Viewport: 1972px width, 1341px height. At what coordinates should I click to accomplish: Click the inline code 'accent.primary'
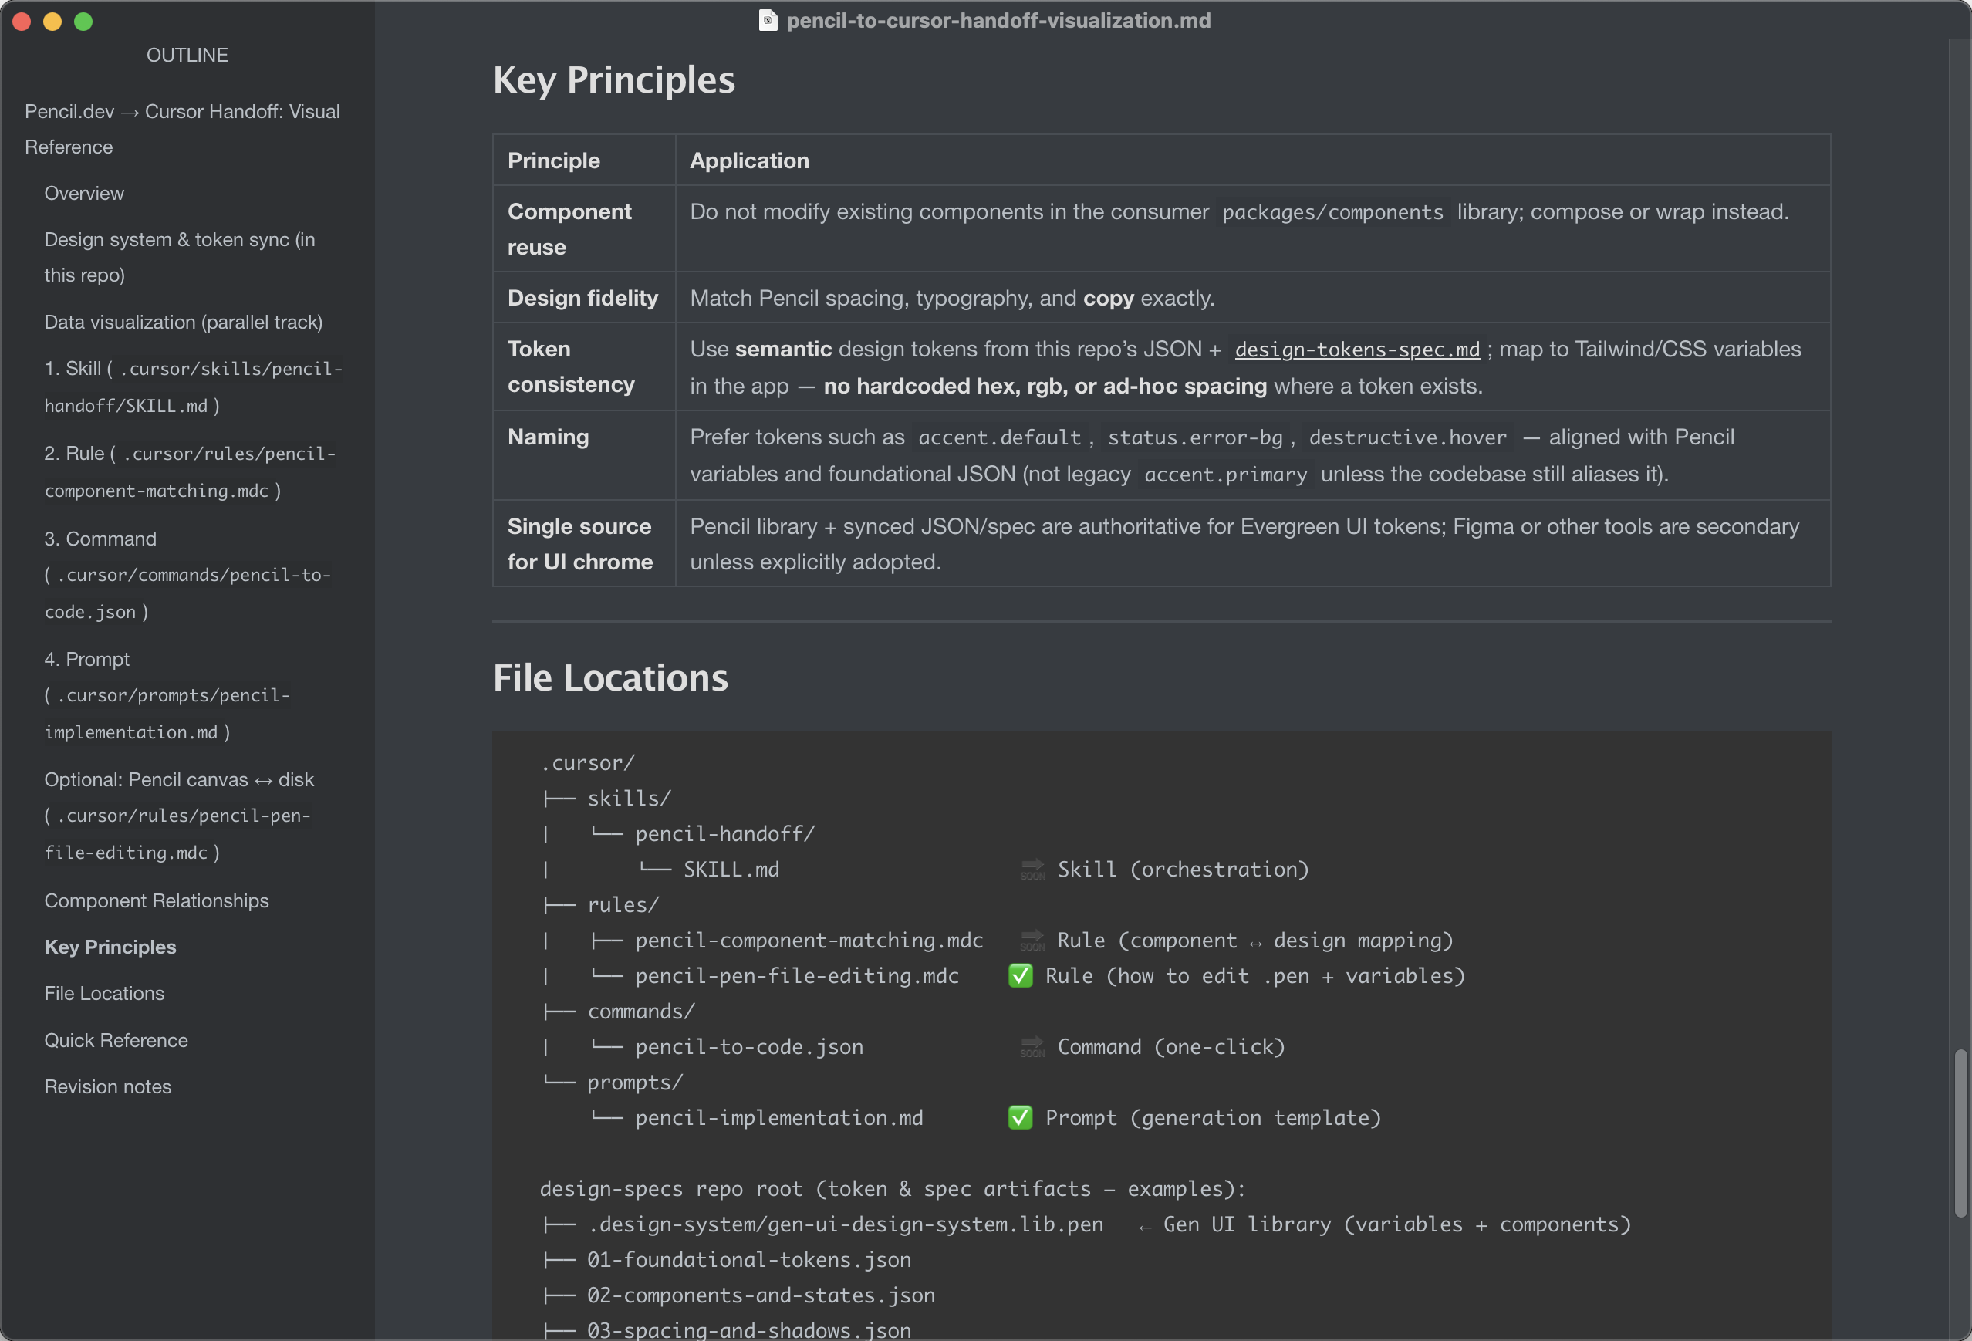pyautogui.click(x=1225, y=475)
